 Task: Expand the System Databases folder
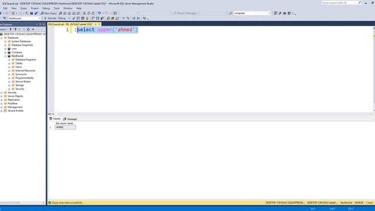tap(5, 42)
